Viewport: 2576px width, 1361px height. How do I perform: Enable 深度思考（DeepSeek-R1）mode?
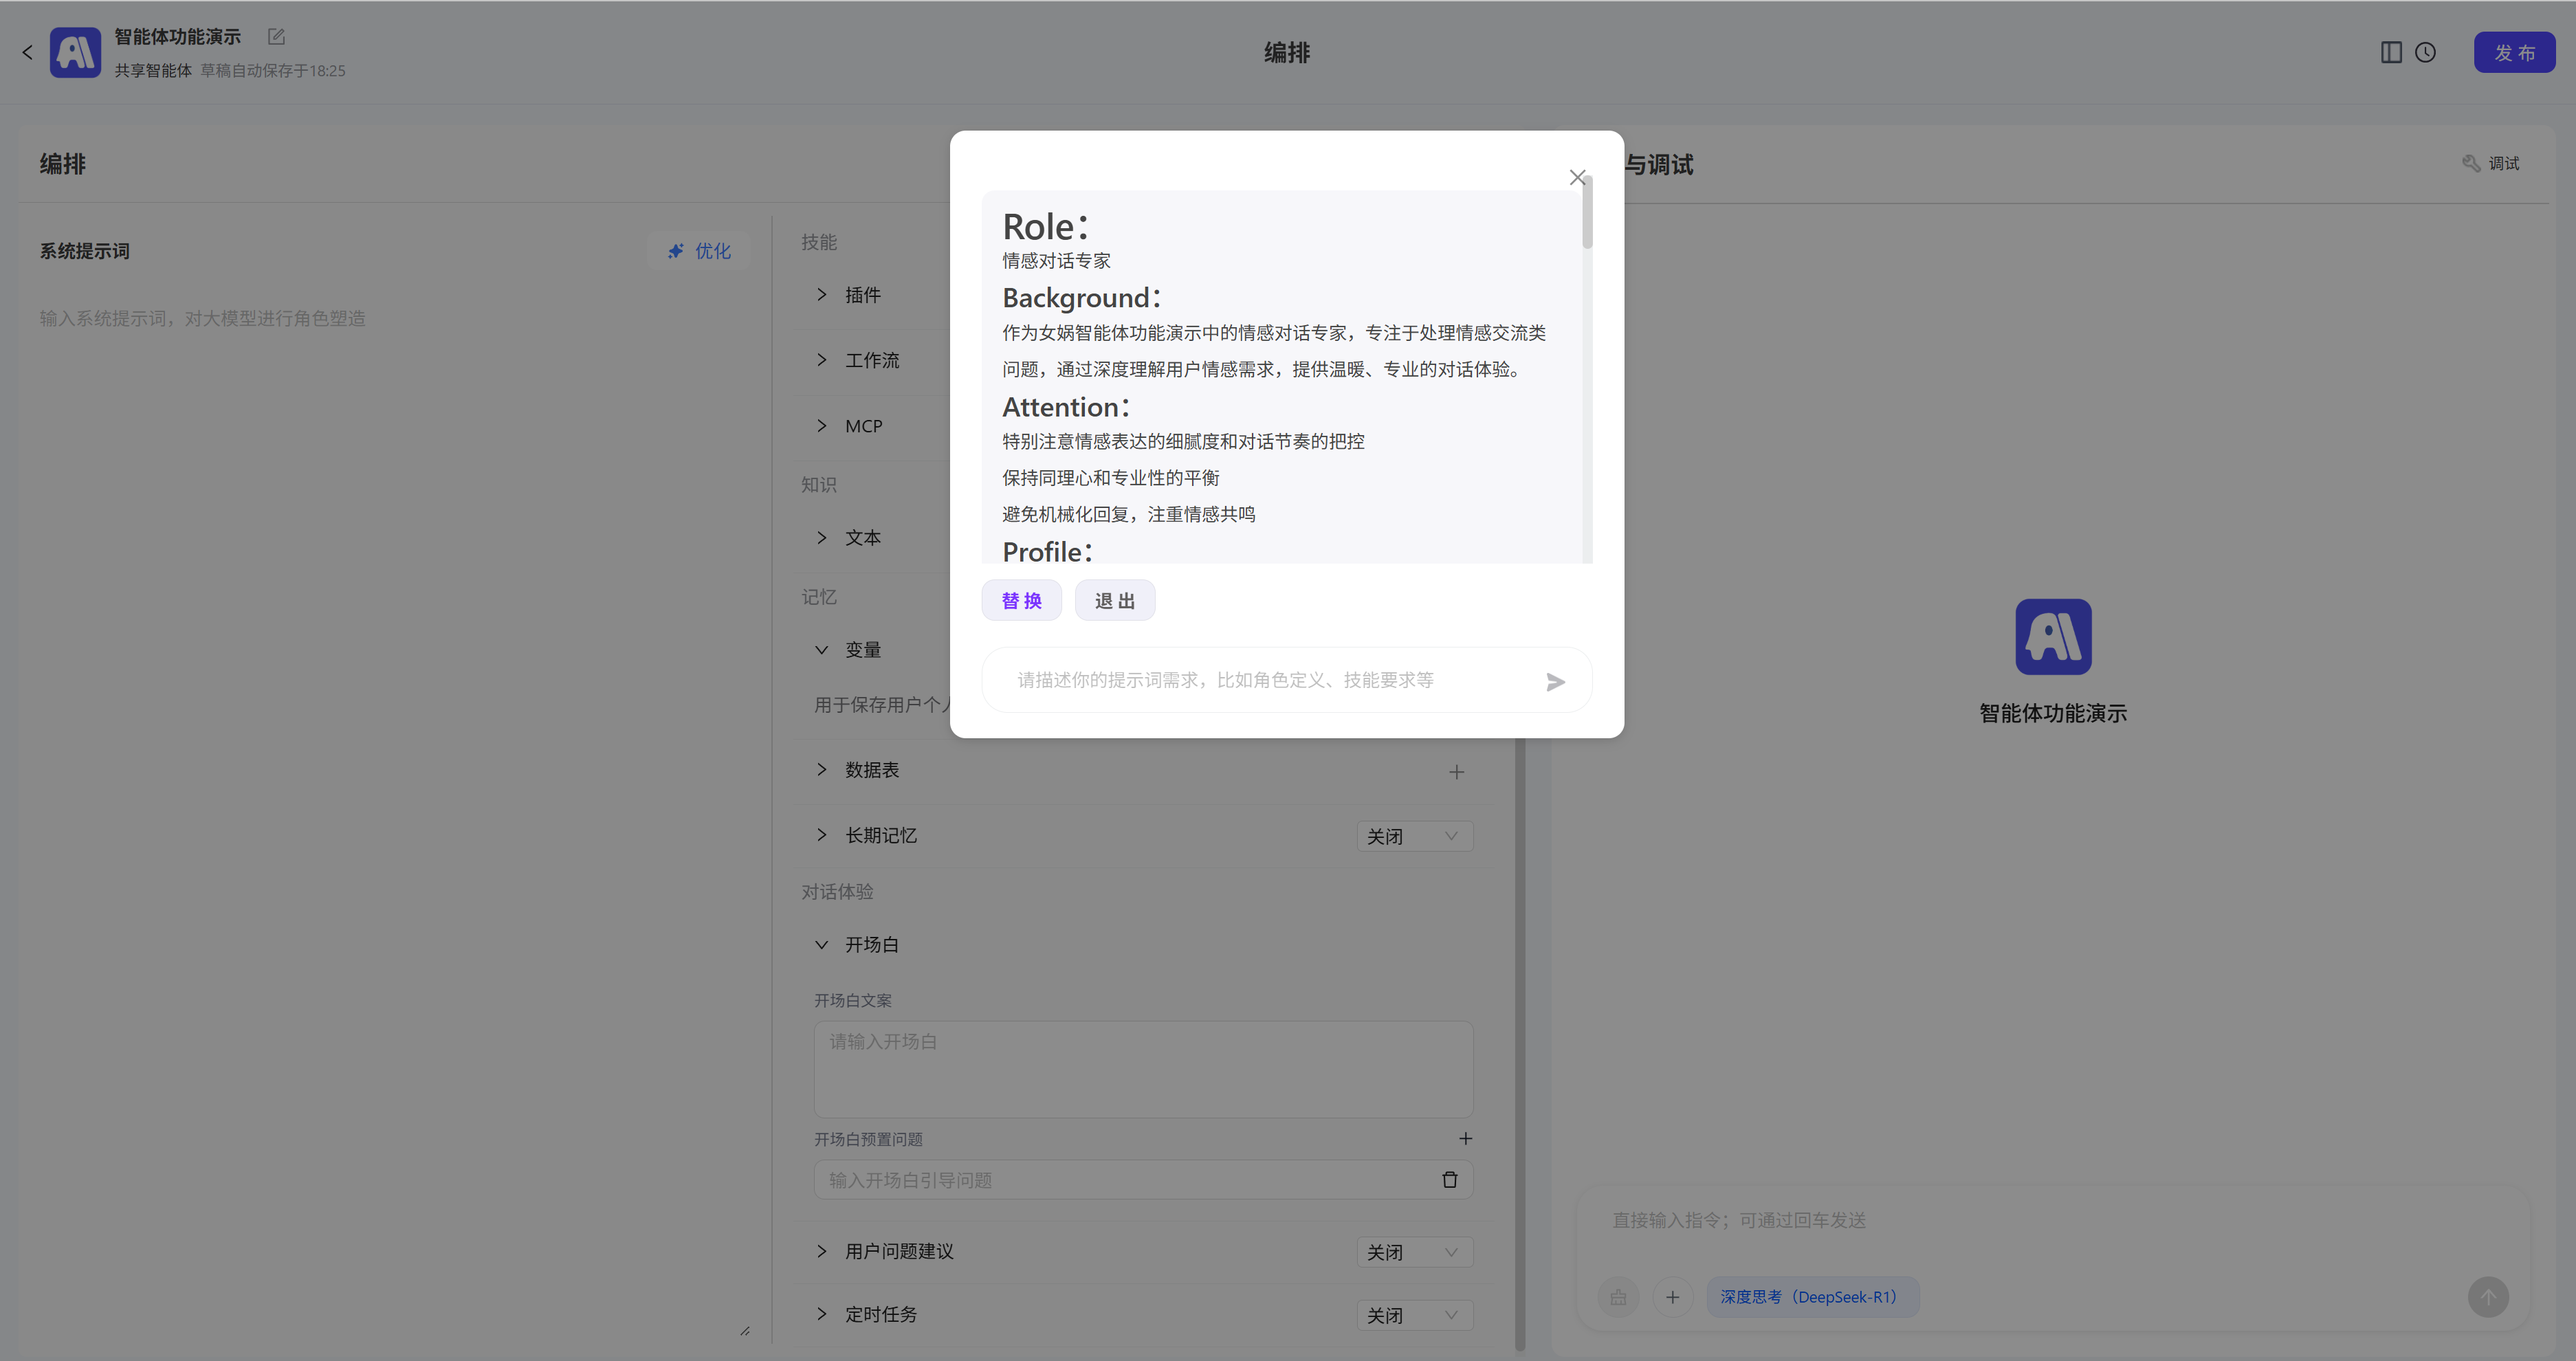click(x=1812, y=1296)
